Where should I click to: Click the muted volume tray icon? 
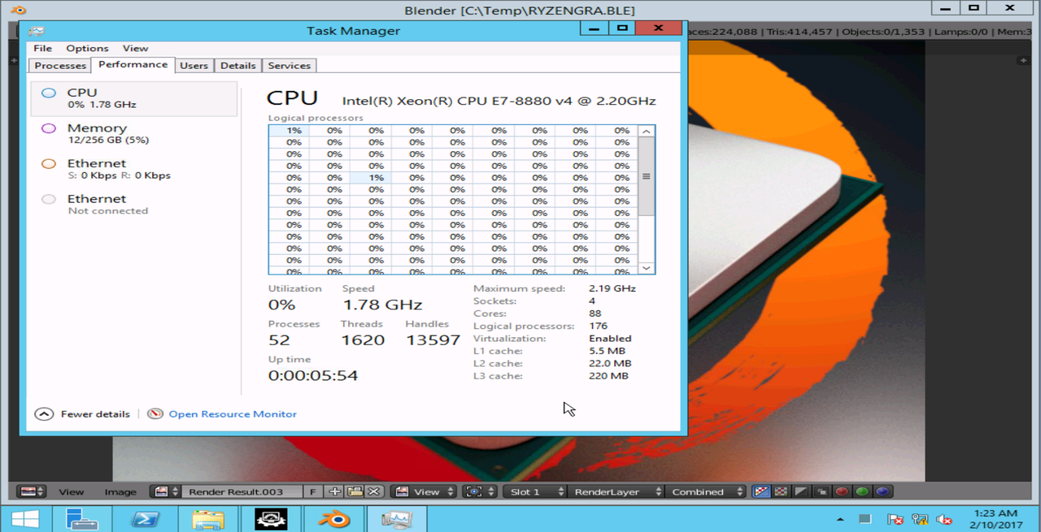[x=944, y=519]
